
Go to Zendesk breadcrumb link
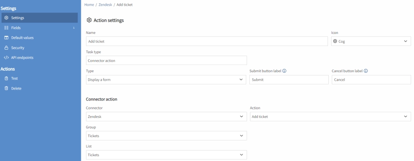tap(105, 5)
